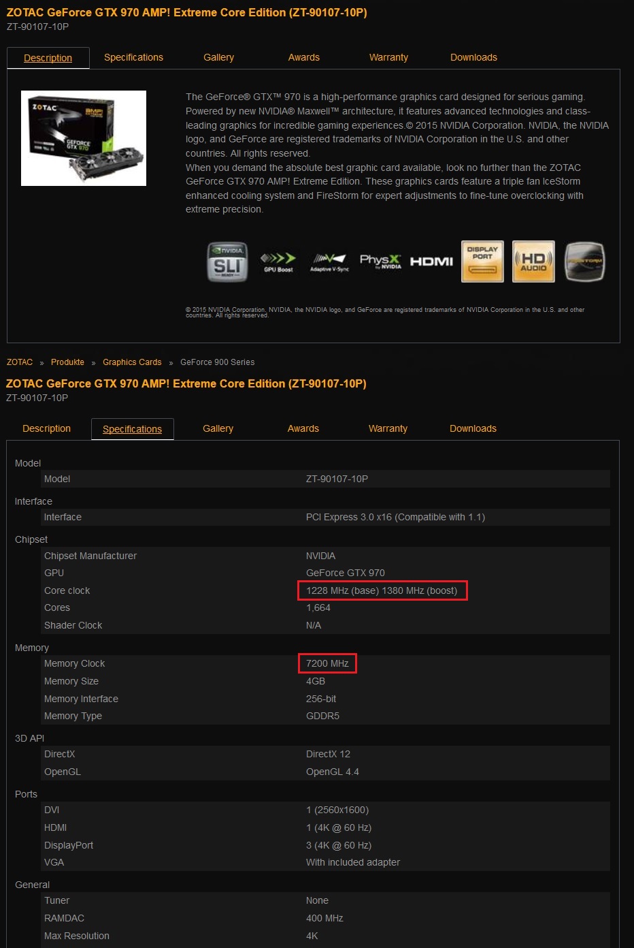
Task: Click the HD Audio badge icon
Action: [533, 262]
